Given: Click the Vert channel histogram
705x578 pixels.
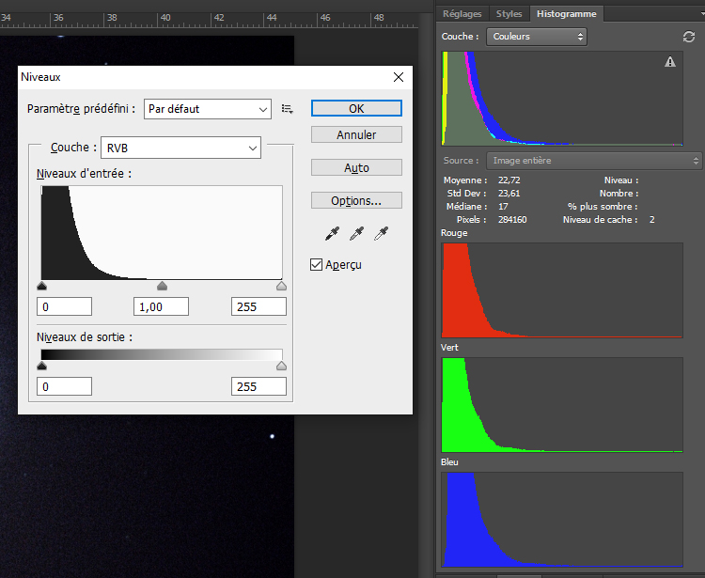Looking at the screenshot, I should pos(562,405).
